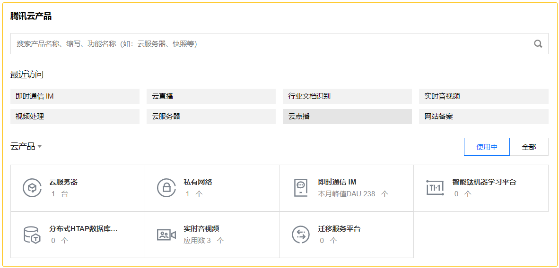The width and height of the screenshot is (559, 268).
Task: Open recent item 云直播
Action: click(211, 96)
